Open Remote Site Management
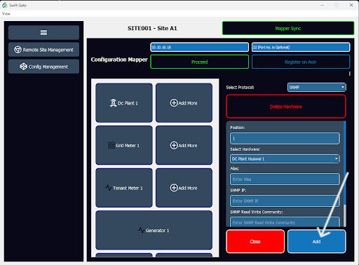The image size is (359, 265). pyautogui.click(x=43, y=50)
